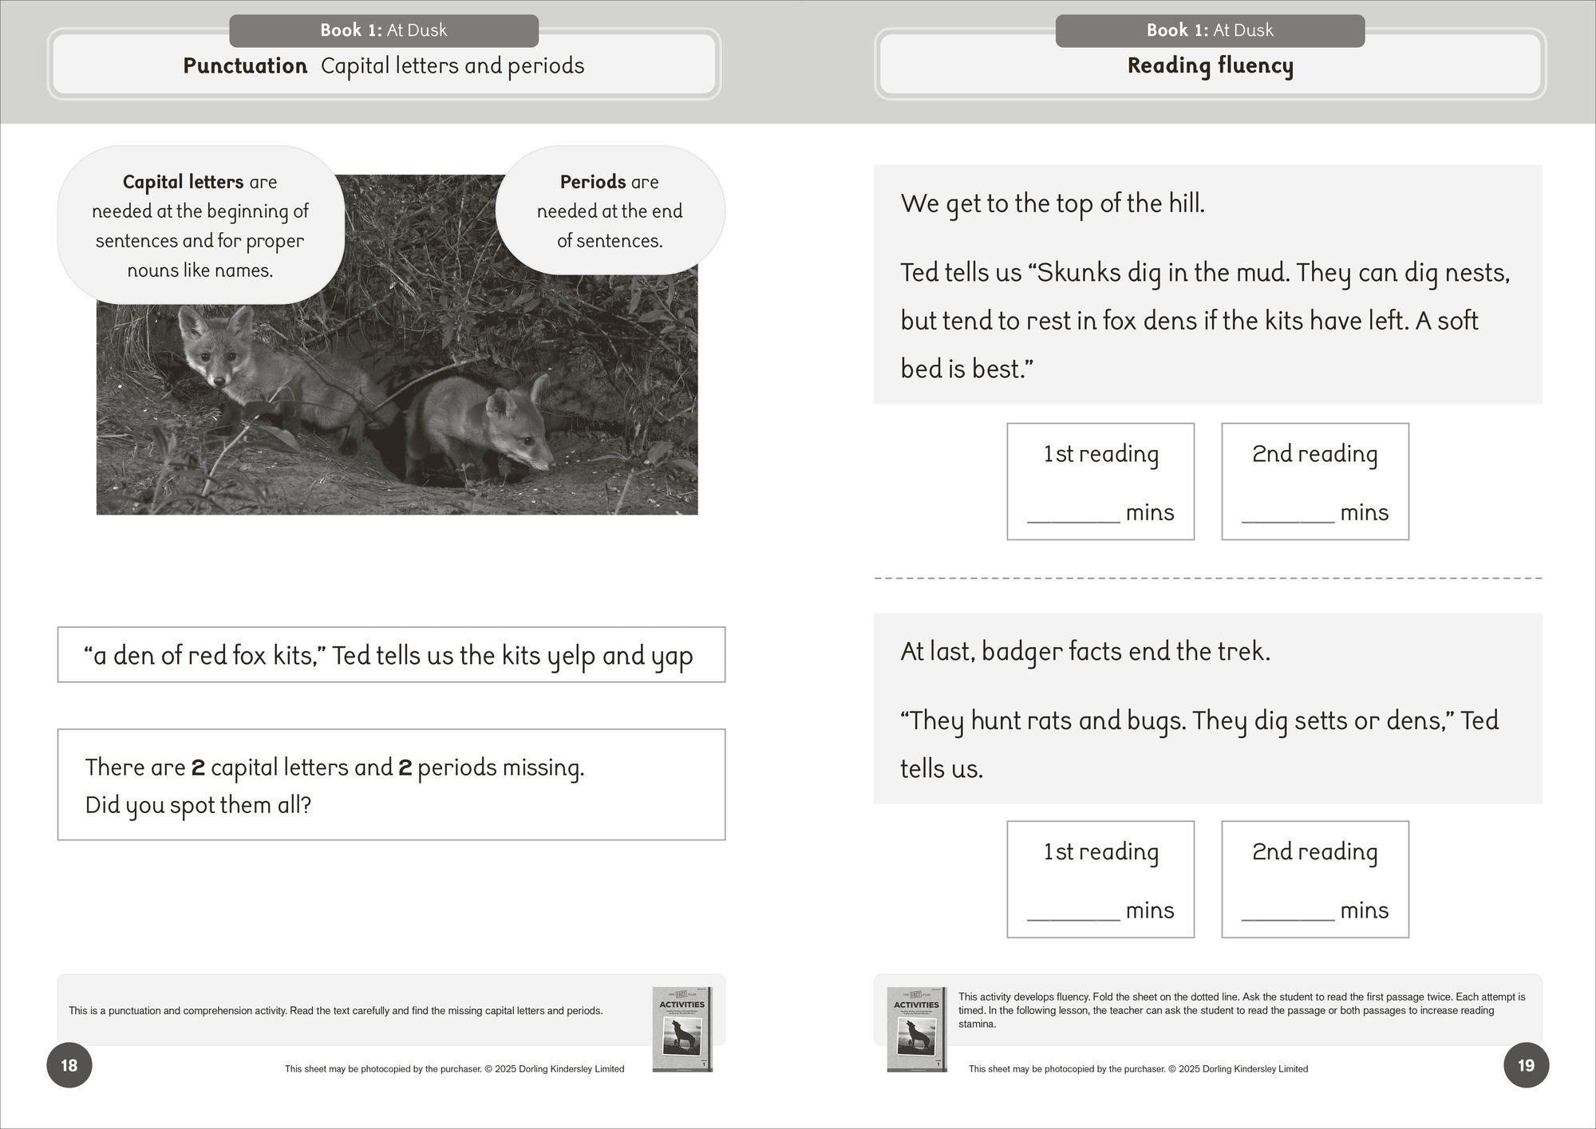The width and height of the screenshot is (1596, 1129).
Task: Click the first '2nd reading mins' box
Action: [x=1314, y=482]
